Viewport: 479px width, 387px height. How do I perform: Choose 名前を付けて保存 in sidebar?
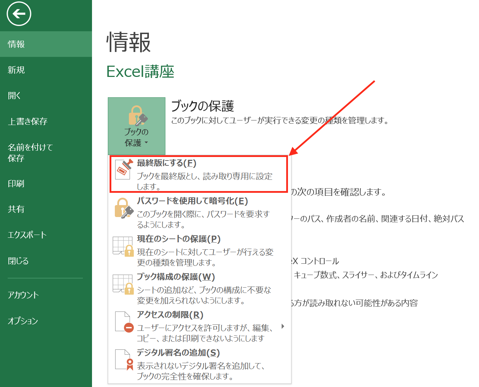coord(46,152)
